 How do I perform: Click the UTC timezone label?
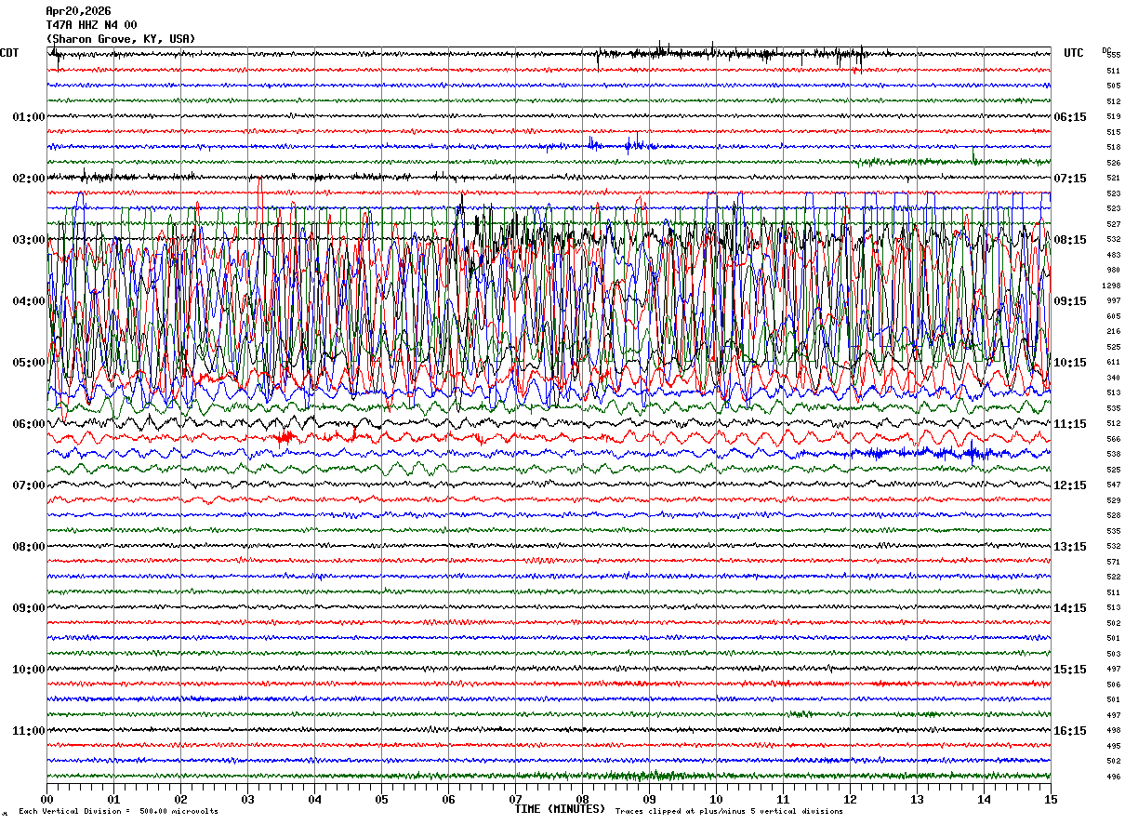click(x=1073, y=53)
